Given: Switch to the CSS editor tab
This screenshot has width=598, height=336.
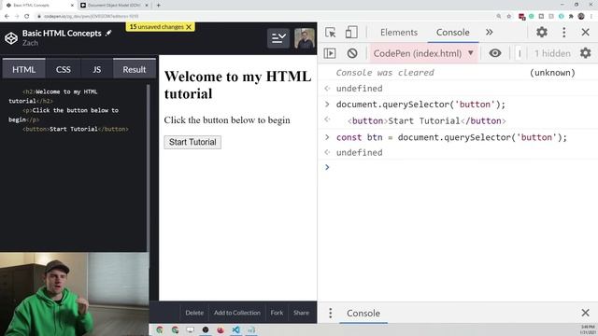Looking at the screenshot, I should tap(63, 69).
